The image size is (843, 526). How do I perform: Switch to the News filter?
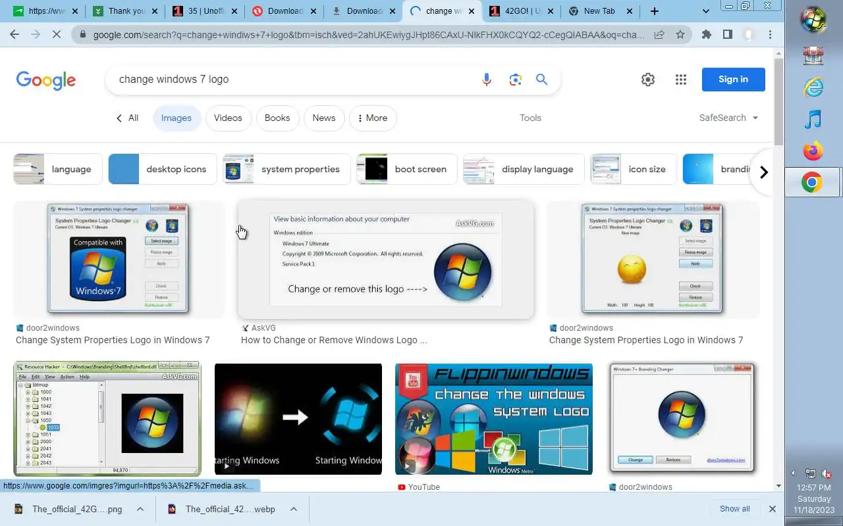coord(324,118)
